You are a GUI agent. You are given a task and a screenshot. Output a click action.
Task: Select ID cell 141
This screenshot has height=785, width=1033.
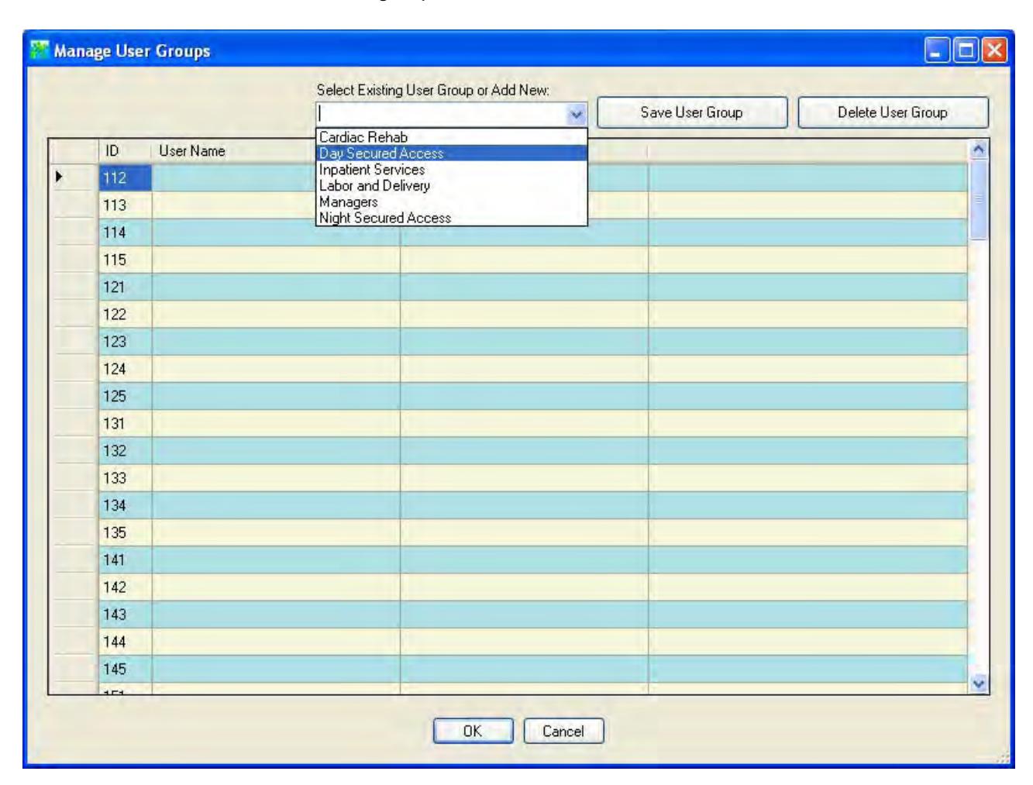click(126, 559)
